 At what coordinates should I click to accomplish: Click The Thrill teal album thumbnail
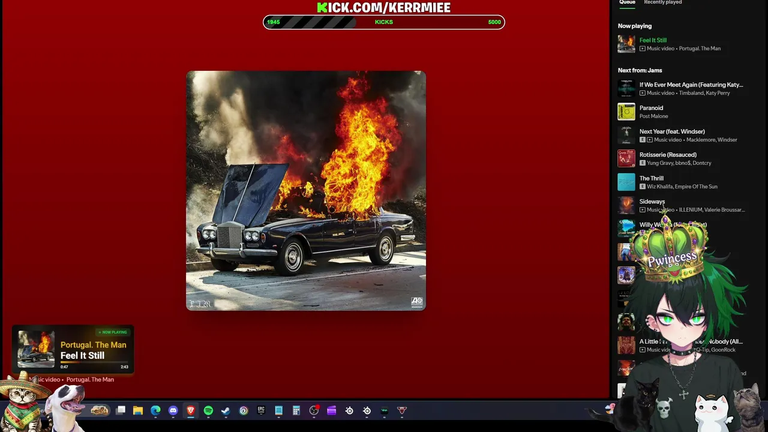click(x=626, y=182)
